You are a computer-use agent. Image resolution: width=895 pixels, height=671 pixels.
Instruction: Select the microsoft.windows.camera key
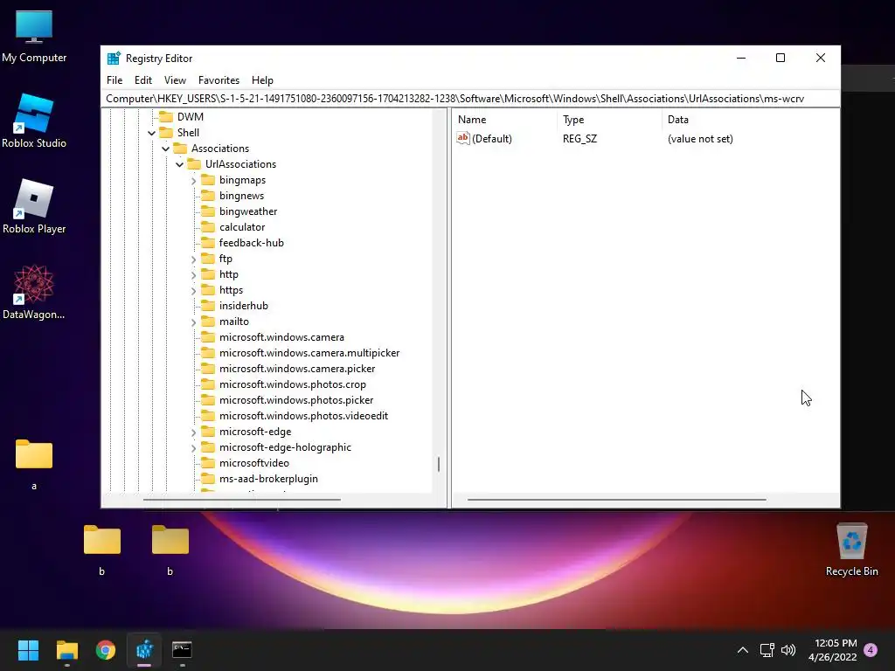281,337
